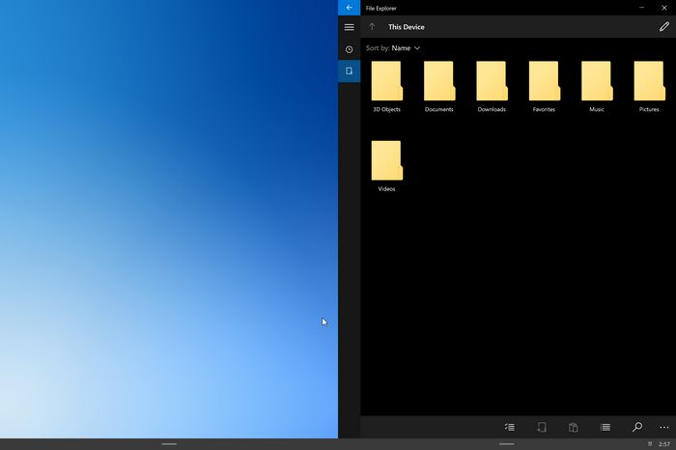The image size is (676, 450).
Task: Click This Device breadcrumb title
Action: point(407,27)
